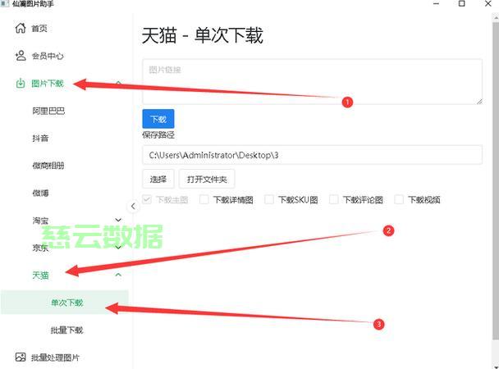Tick the 下载评论图 checkbox
This screenshot has height=369, width=499.
(335, 199)
